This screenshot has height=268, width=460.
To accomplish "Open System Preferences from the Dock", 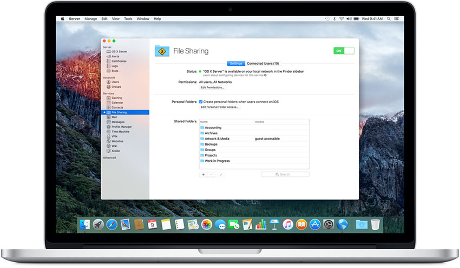I will [328, 224].
